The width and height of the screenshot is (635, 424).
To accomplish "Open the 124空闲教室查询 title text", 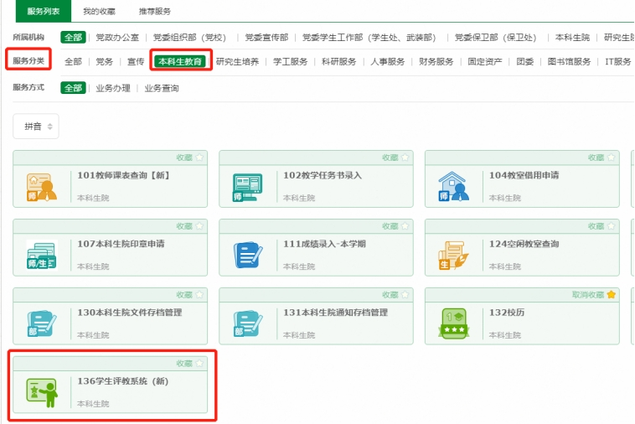I will 524,244.
